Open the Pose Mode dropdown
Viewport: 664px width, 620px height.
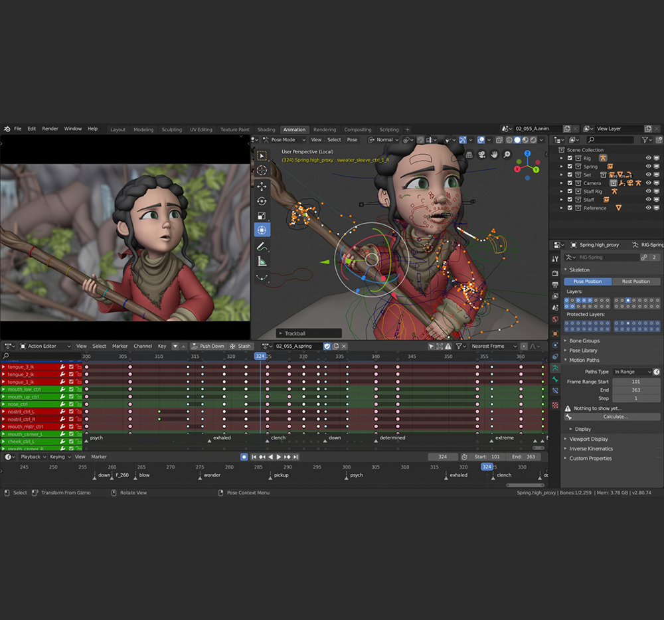(x=284, y=139)
